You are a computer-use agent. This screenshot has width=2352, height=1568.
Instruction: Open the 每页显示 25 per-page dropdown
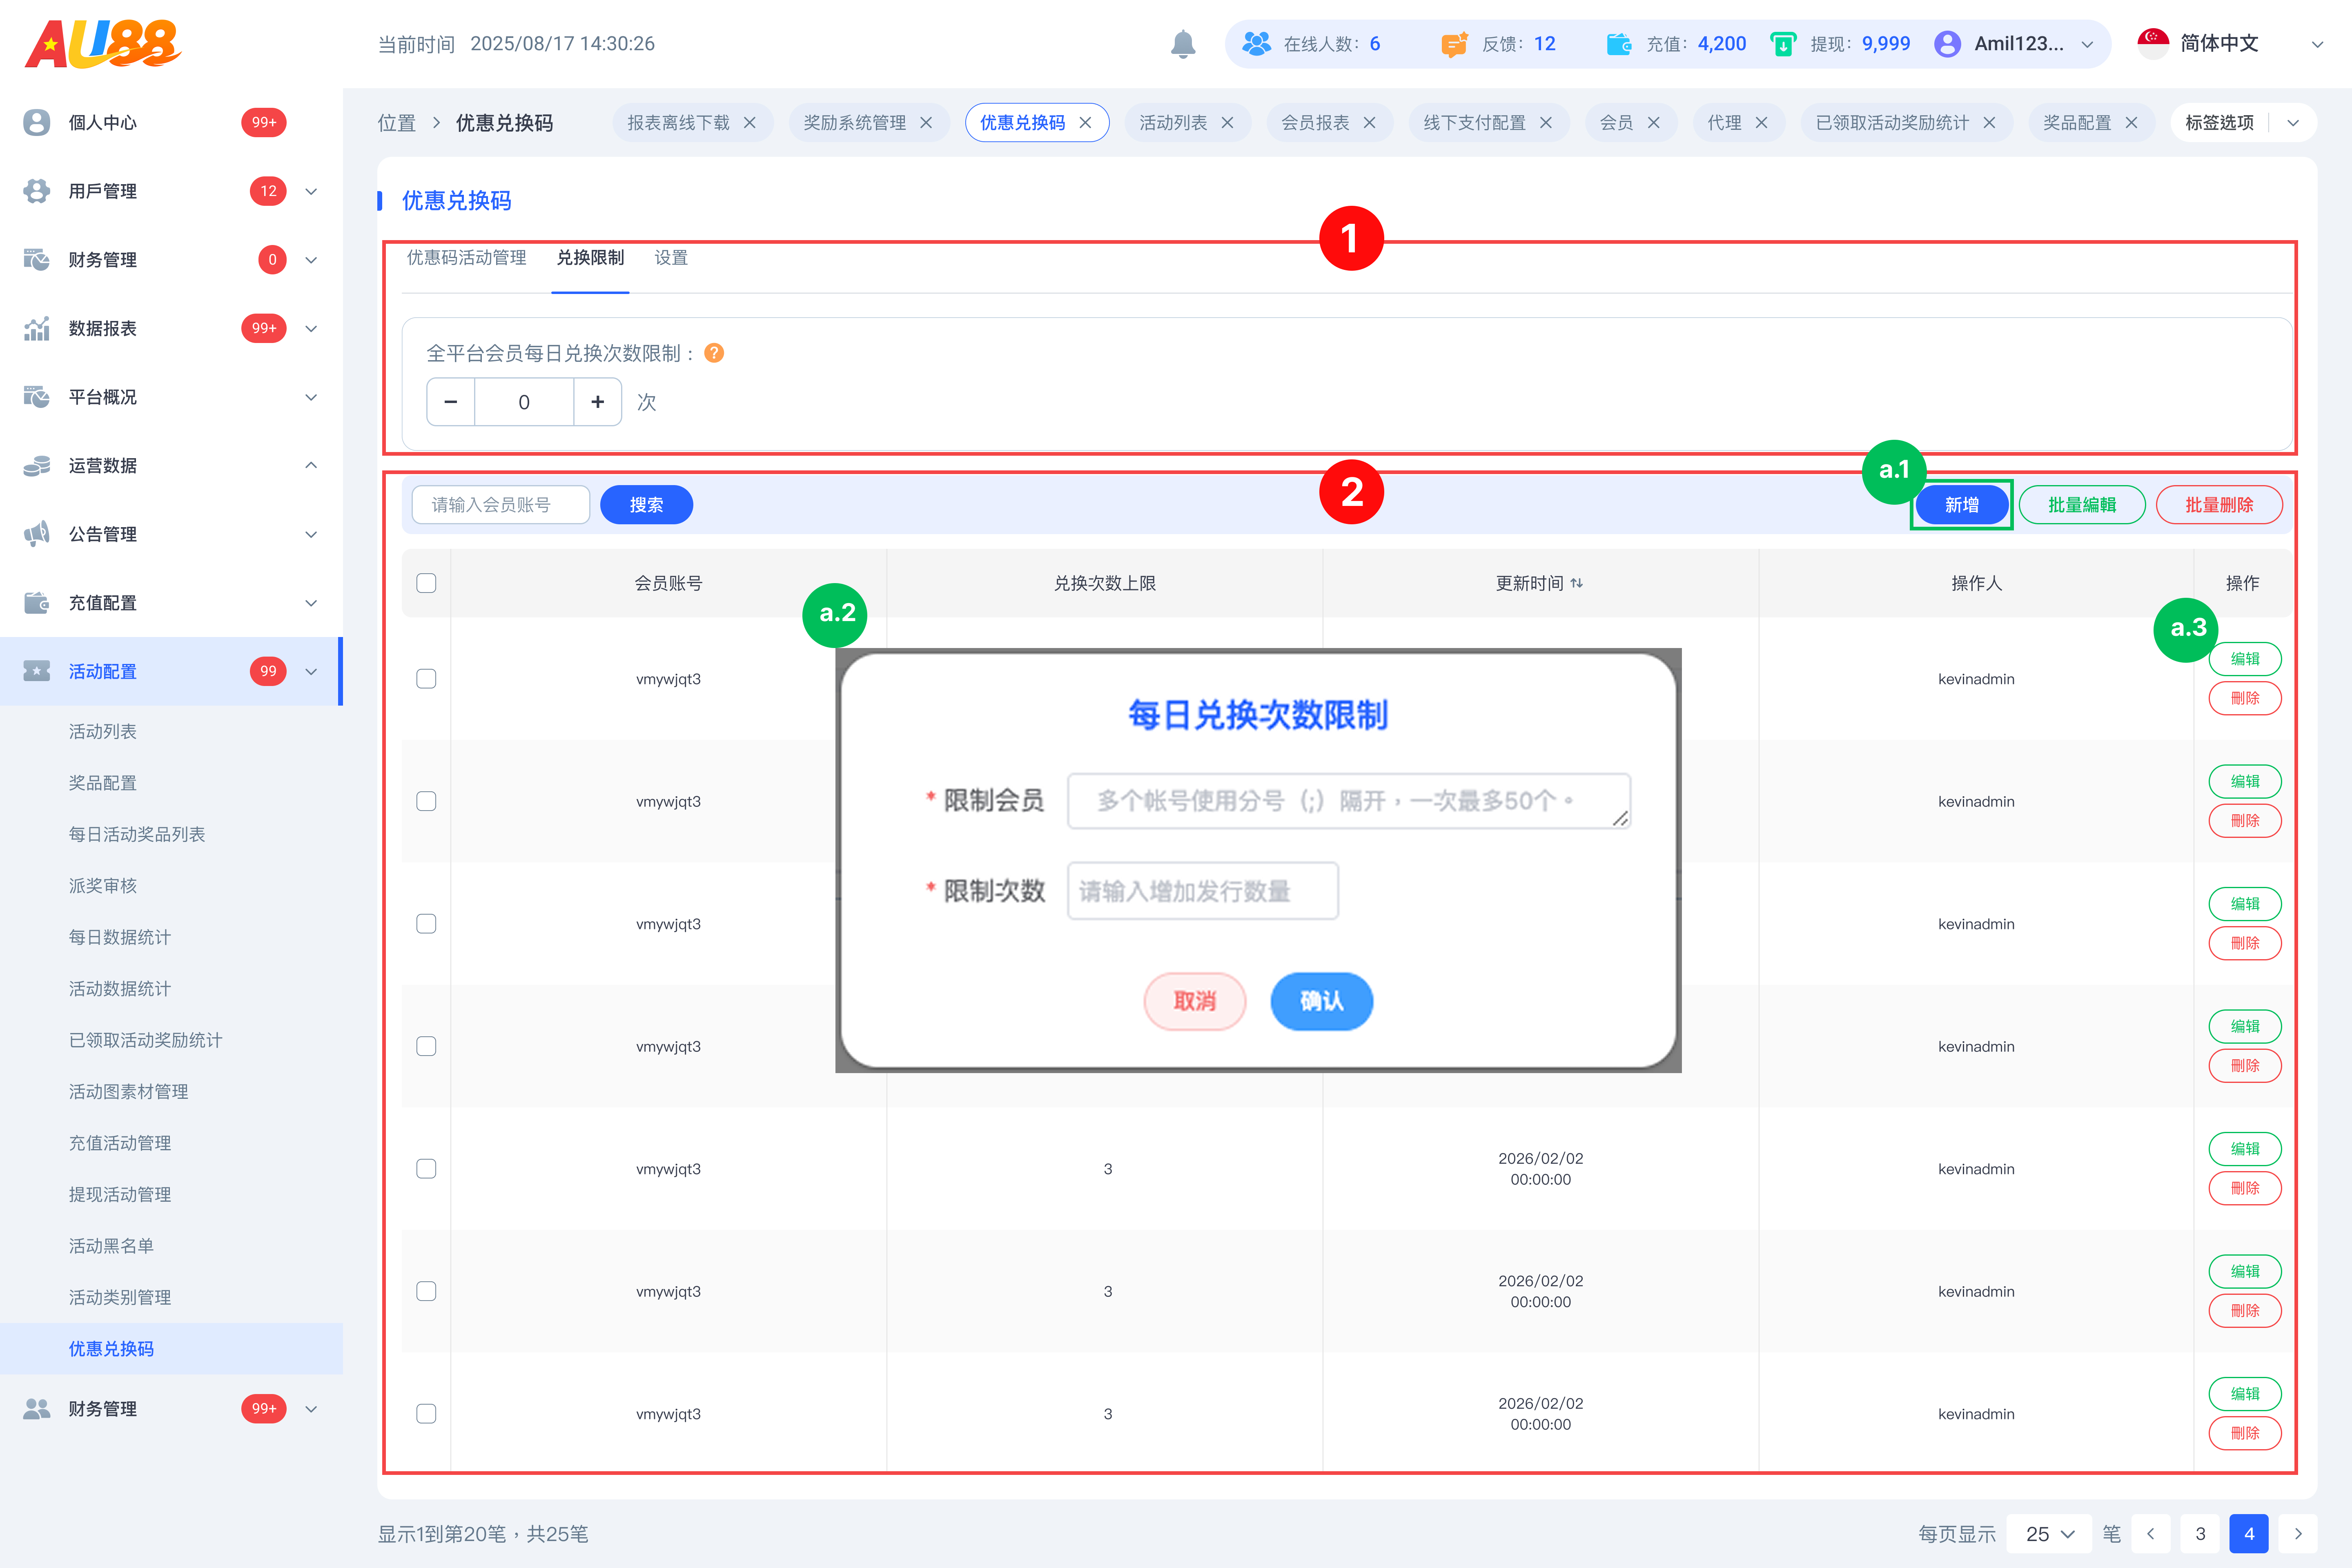(x=2048, y=1533)
